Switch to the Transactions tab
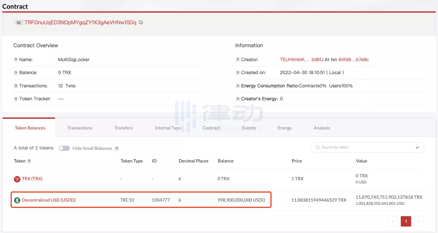The height and width of the screenshot is (233, 438). [x=80, y=128]
